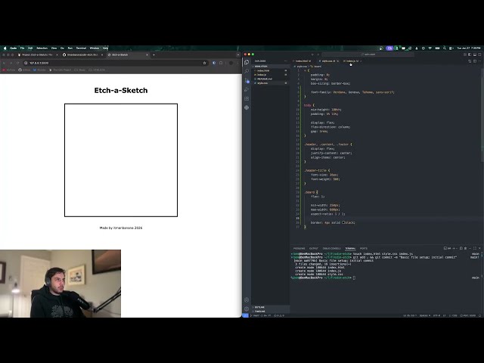Switch to the Project: Etch-a-Sketch browser tab
The width and height of the screenshot is (484, 363).
tap(37, 54)
